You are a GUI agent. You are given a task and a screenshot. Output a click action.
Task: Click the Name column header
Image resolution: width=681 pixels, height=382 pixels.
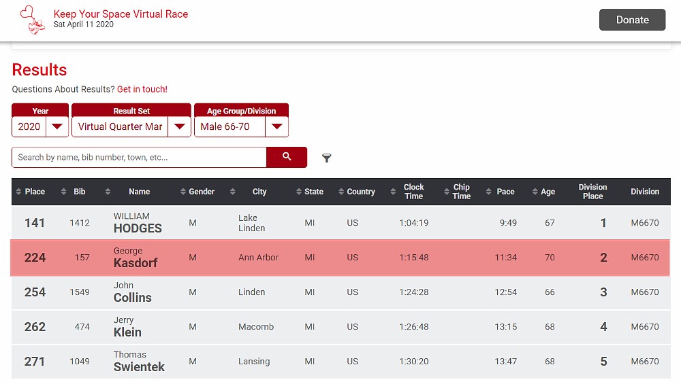(x=139, y=192)
